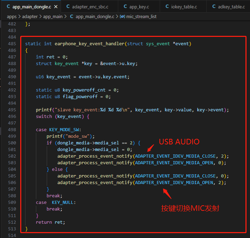Click return ret statement

(50, 222)
